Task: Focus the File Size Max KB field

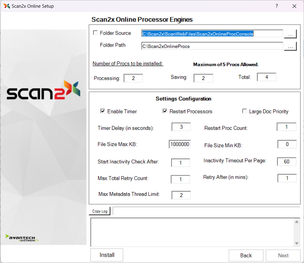Action: point(180,144)
